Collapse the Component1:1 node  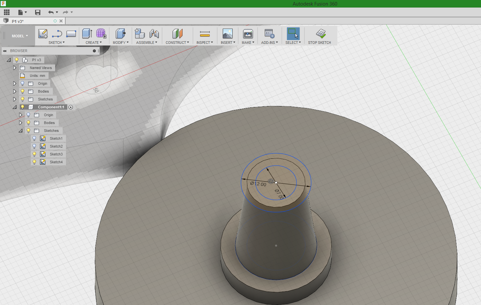point(15,107)
